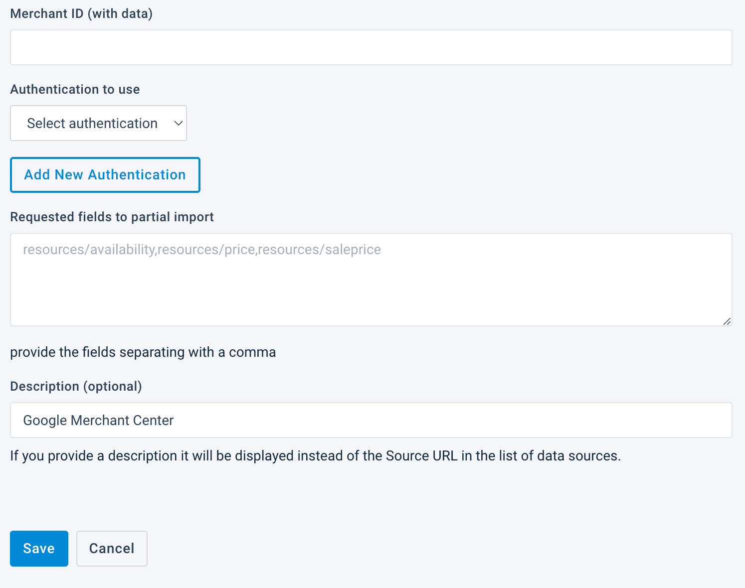Screen dimensions: 745x588
Task: Click the textarea resize handle corner
Action: pos(727,321)
